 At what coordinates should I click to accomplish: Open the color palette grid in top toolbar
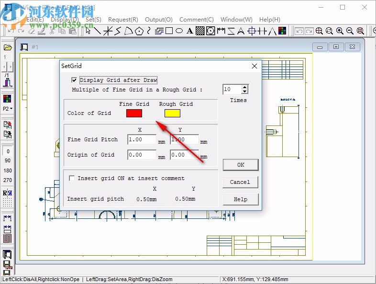[282, 31]
